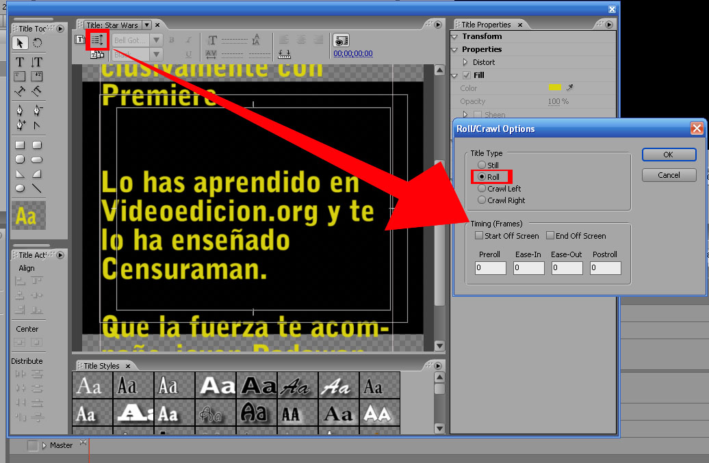Collapse the Transform section
Screen dimensions: 709x463
(455, 36)
